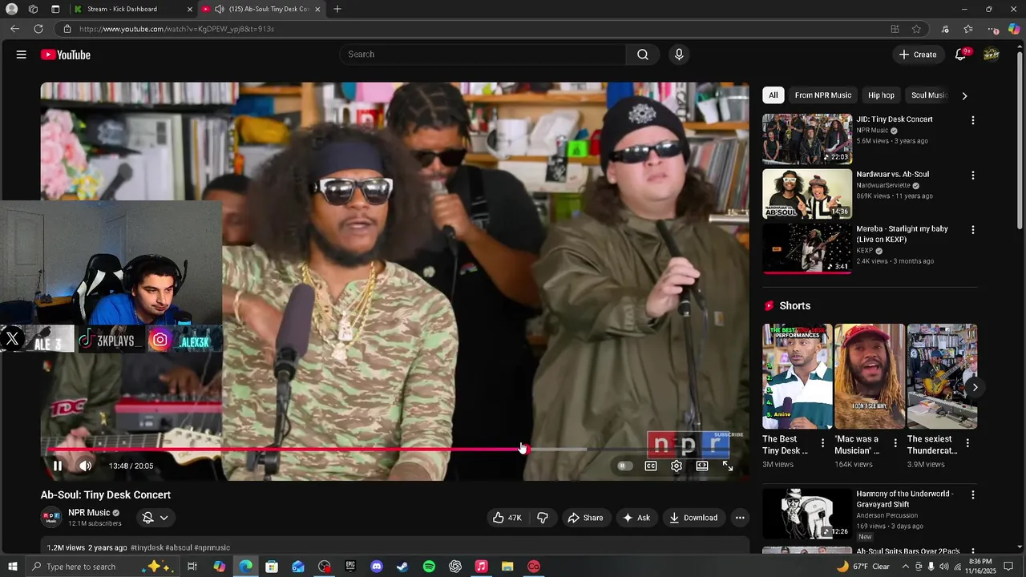
Task: Open NPR Music channel name link
Action: pos(89,513)
